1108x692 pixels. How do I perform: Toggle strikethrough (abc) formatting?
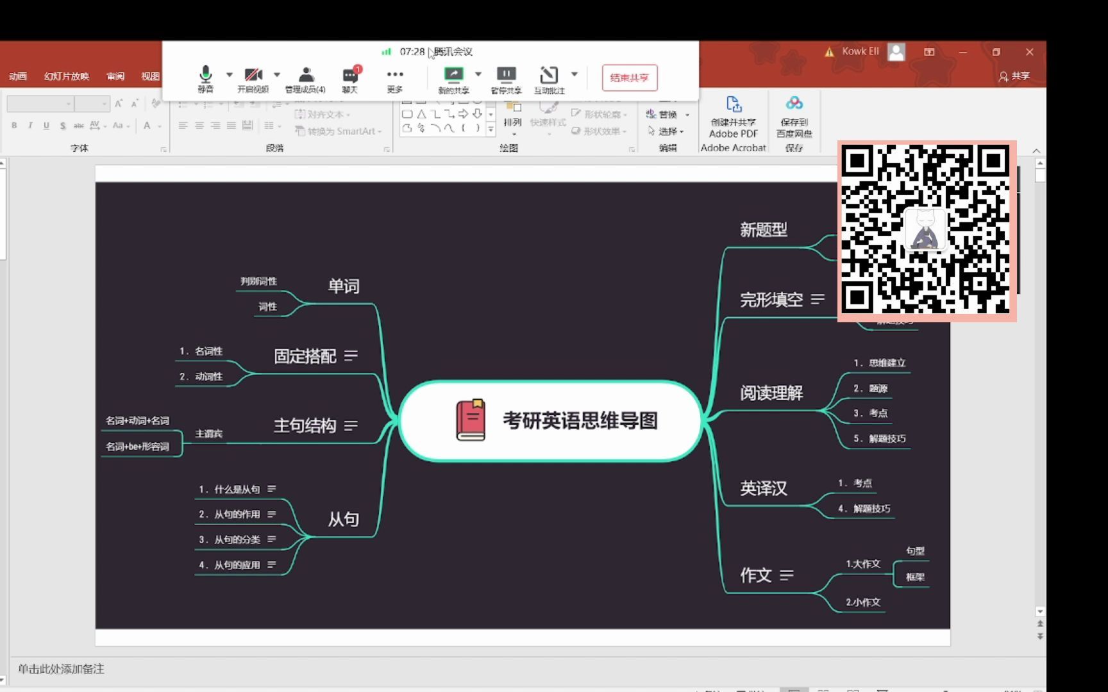[x=78, y=126]
